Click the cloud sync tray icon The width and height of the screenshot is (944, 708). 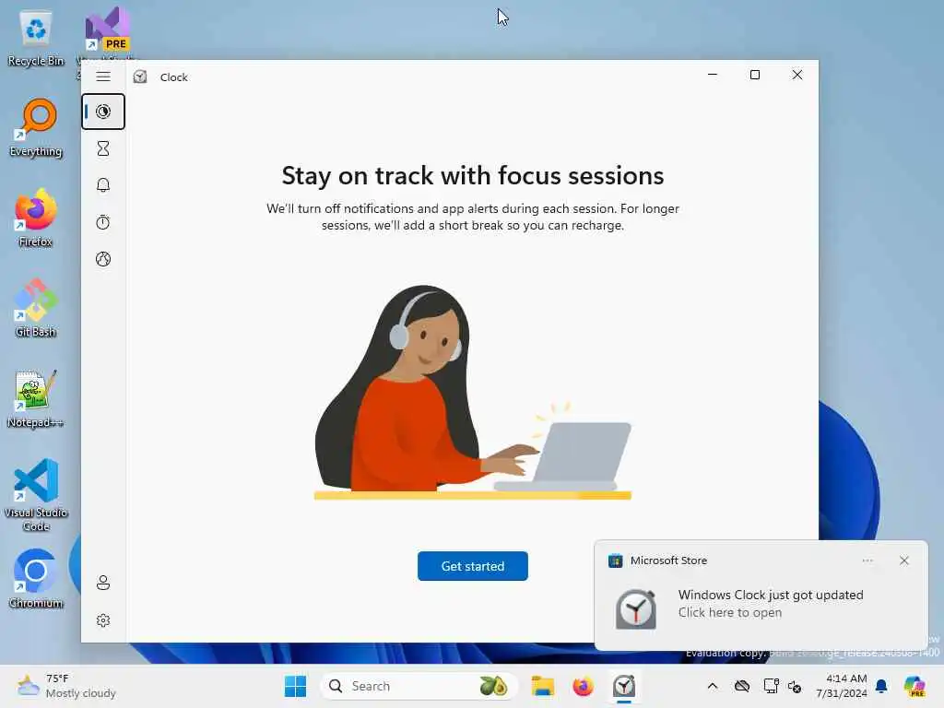742,686
